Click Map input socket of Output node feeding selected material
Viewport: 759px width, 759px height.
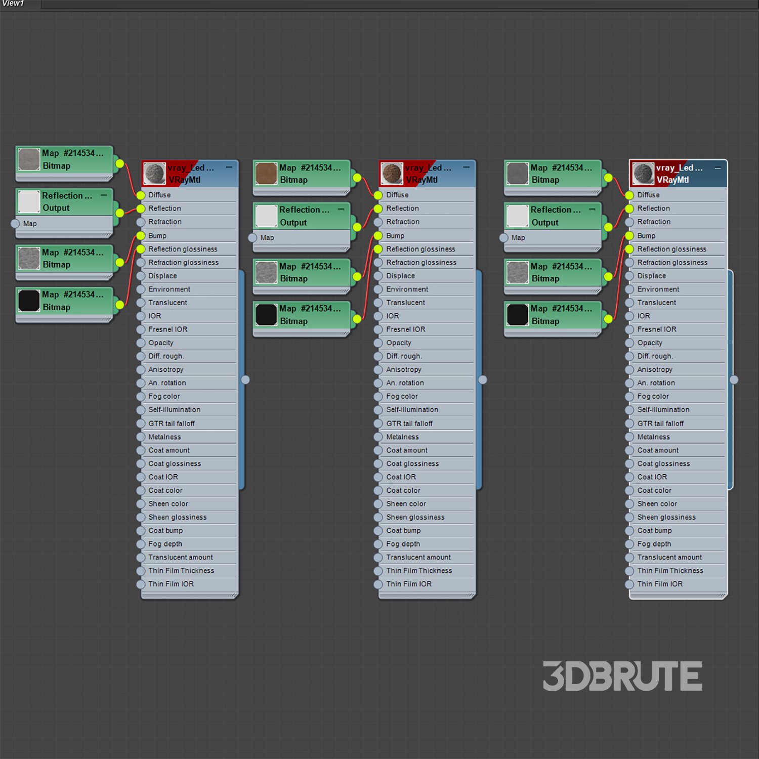pyautogui.click(x=503, y=238)
